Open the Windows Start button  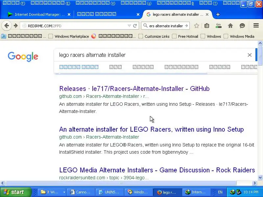(15, 192)
